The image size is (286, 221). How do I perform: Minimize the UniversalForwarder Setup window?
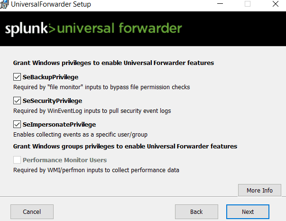221,4
